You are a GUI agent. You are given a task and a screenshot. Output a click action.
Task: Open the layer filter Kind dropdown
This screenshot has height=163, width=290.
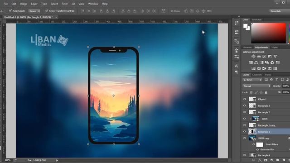click(252, 80)
